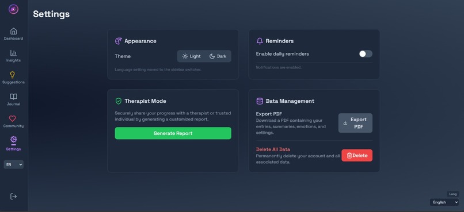
Task: Click the sun icon in the theme switcher
Action: (x=185, y=56)
